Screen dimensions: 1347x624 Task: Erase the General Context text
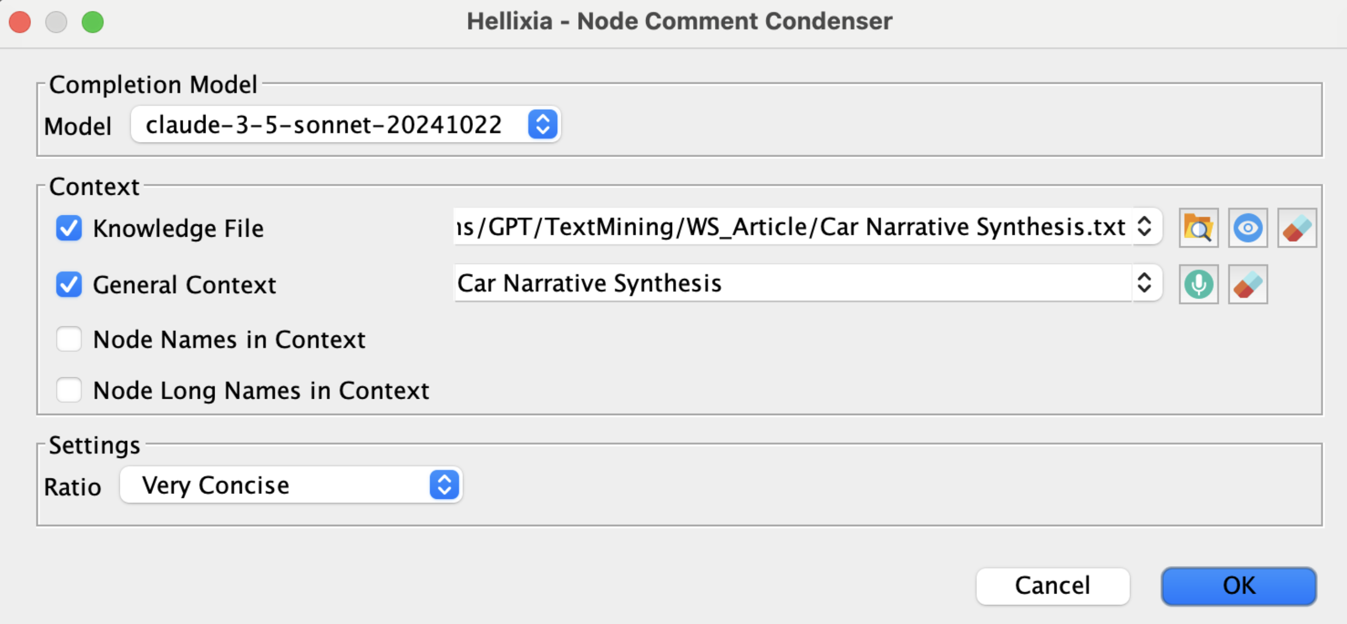tap(1248, 285)
